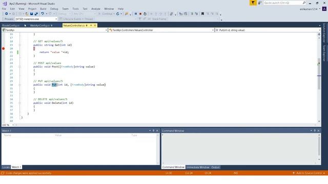Collapse the Put method at line 30
Screen dimensions: 328x184
[19, 85]
